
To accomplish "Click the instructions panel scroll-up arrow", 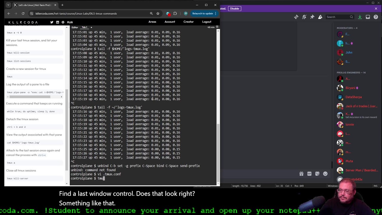I will 67,27.
